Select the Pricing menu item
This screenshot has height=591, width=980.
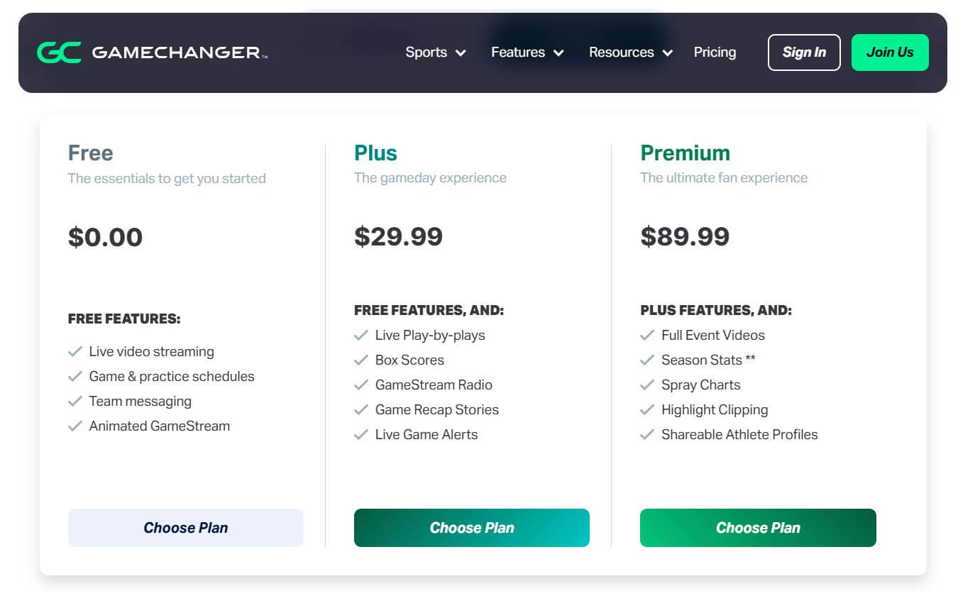coord(715,52)
